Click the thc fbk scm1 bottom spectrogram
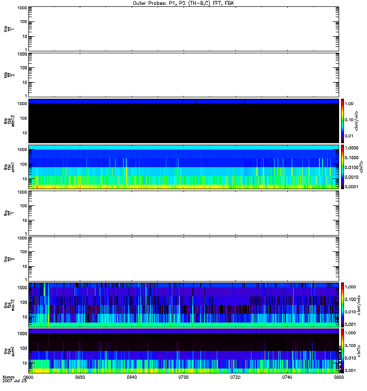 (x=183, y=350)
